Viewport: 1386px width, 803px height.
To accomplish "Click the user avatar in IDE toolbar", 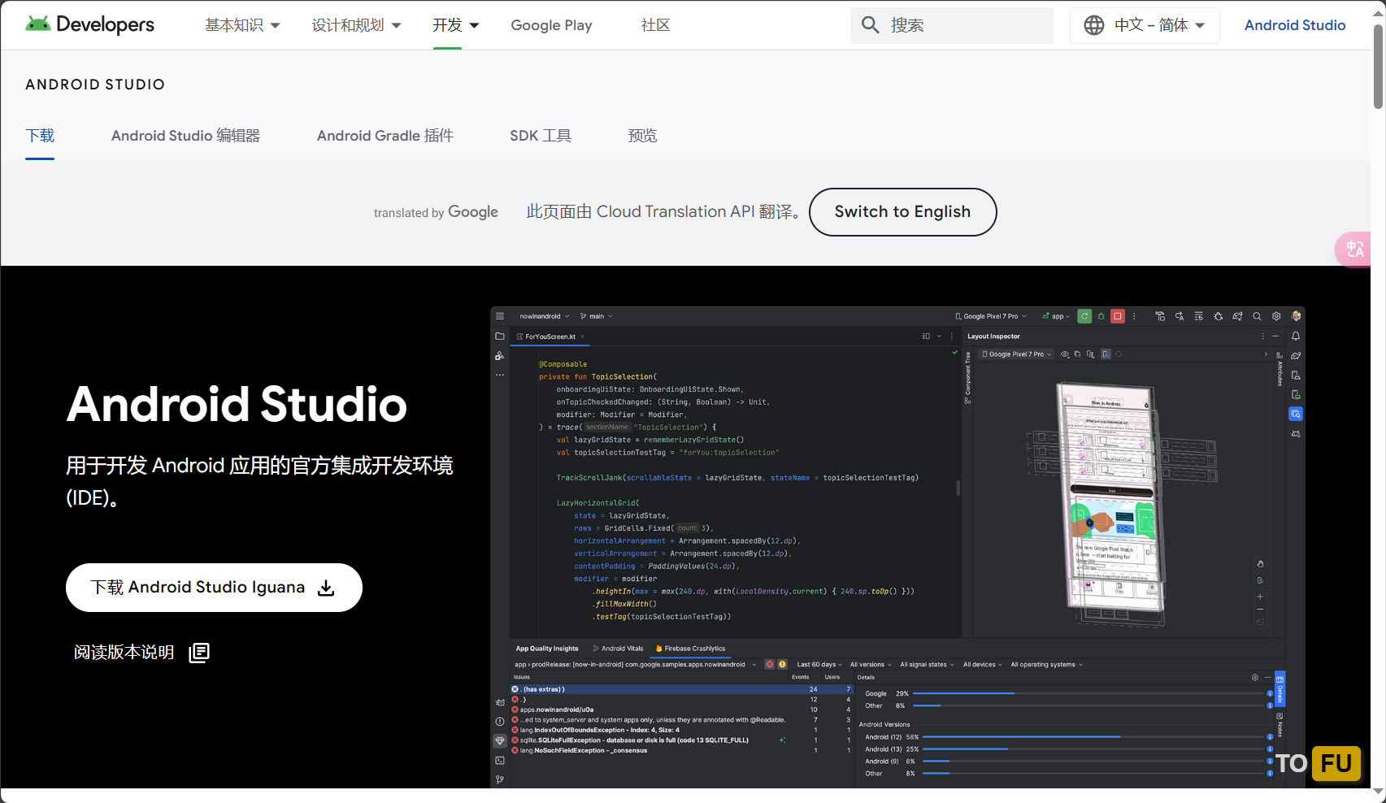I will point(1297,316).
